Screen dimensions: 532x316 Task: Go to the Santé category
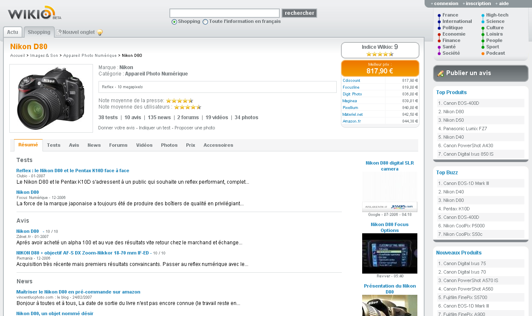(x=449, y=47)
